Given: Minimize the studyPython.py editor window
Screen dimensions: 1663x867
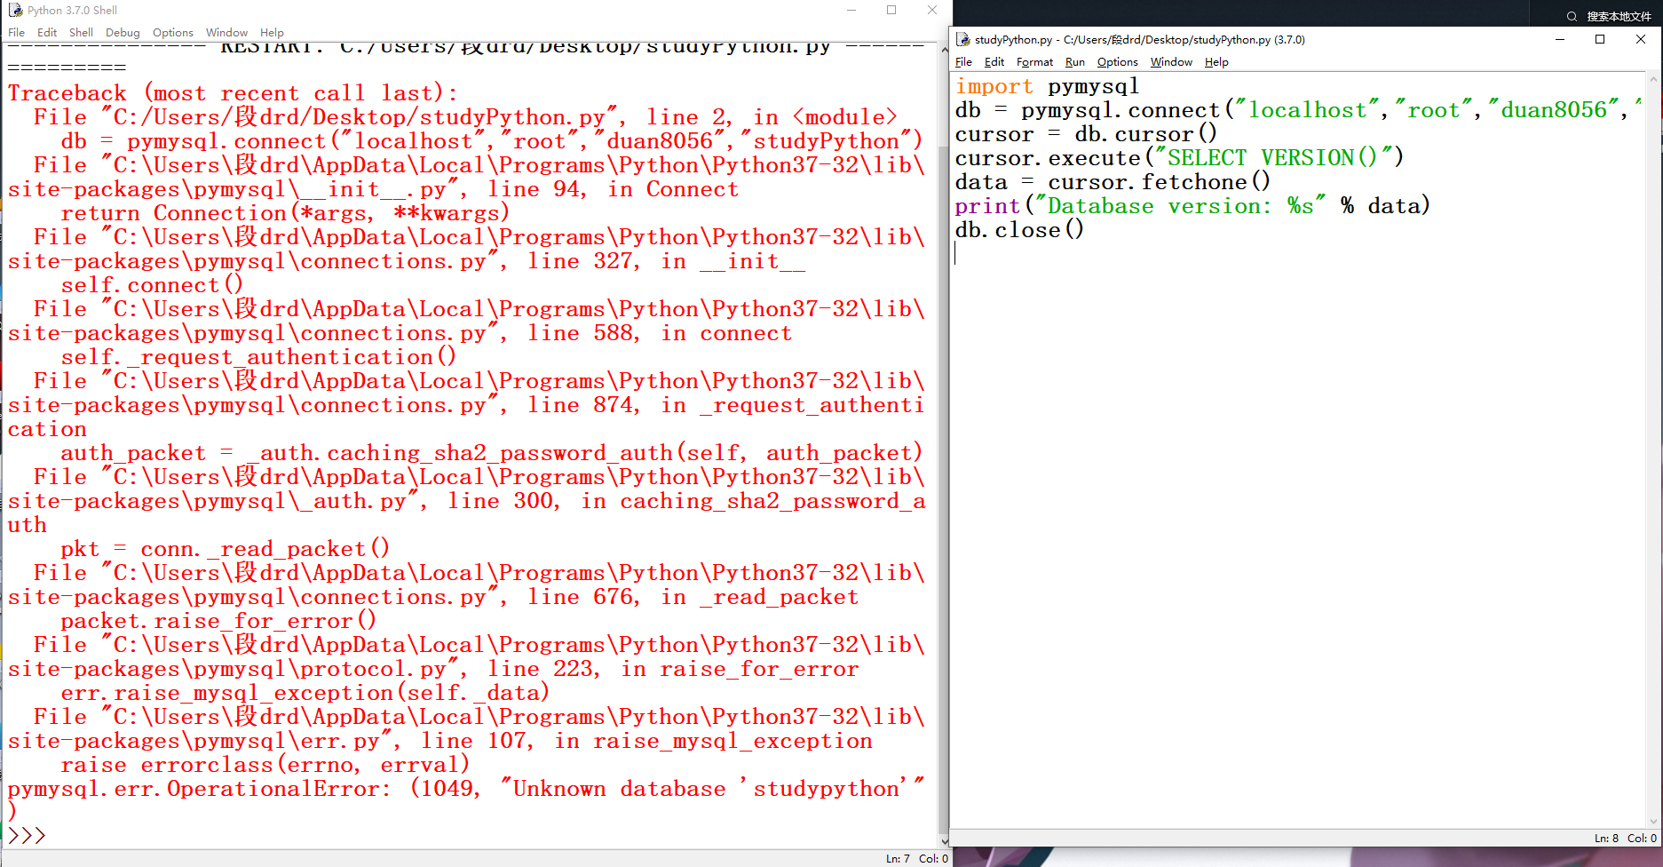Looking at the screenshot, I should pyautogui.click(x=1560, y=40).
